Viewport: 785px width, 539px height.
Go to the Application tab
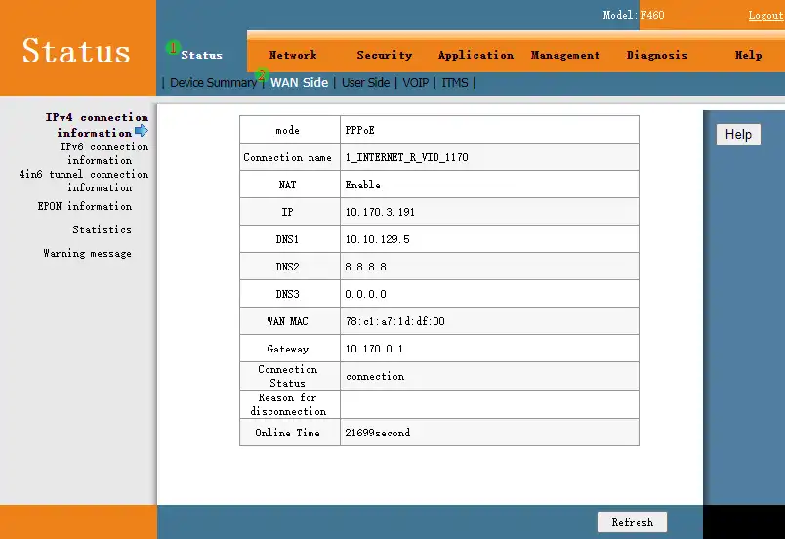point(475,56)
